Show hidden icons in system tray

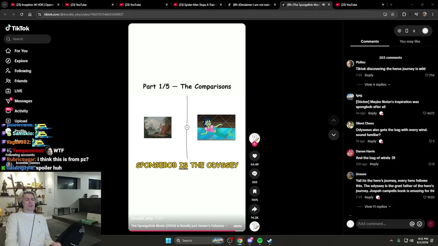tap(391, 241)
